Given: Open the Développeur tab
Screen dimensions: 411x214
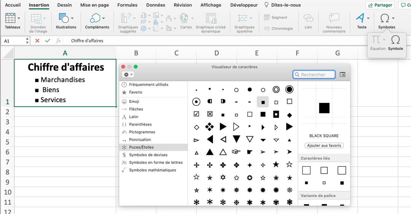Looking at the screenshot, I should coord(244,5).
